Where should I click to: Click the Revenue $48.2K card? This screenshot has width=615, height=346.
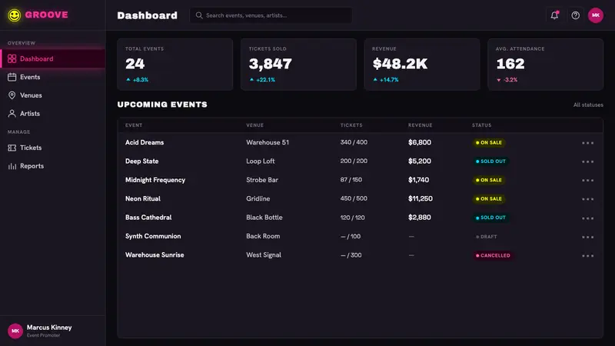tap(422, 65)
